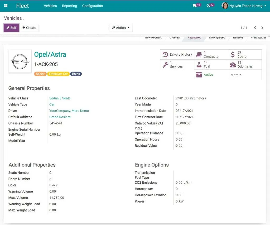Go to the previous vehicle record arrow
Image resolution: width=270 pixels, height=225 pixels.
click(255, 28)
